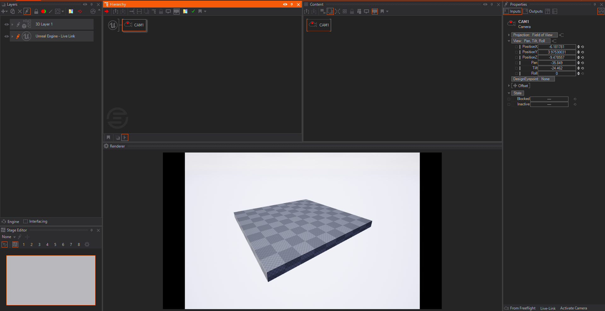The height and width of the screenshot is (311, 605).
Task: Tick the checkbox next to Pan
Action: pyautogui.click(x=516, y=63)
